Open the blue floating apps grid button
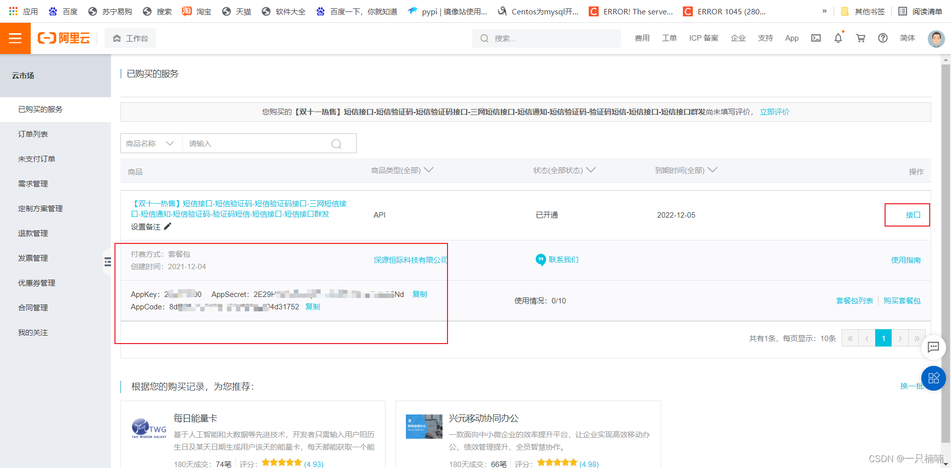951x468 pixels. (934, 378)
